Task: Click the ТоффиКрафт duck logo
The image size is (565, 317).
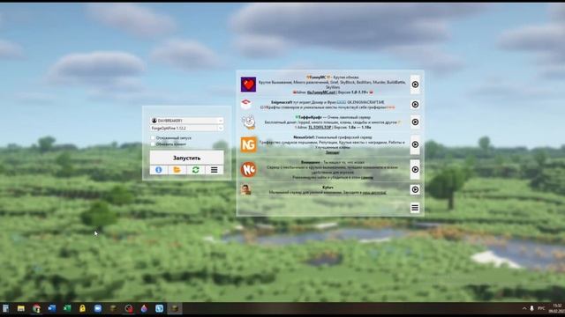Action: (x=248, y=122)
